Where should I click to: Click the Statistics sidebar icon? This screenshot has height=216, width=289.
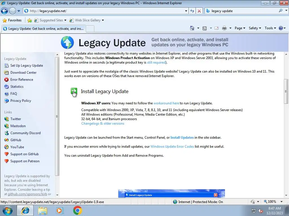coord(6,87)
